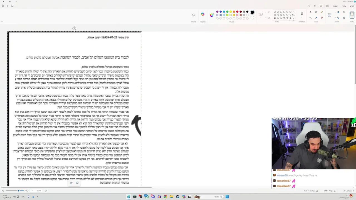Click the Undo arrow
Image resolution: width=356 pixels, height=200 pixels.
point(315,6)
